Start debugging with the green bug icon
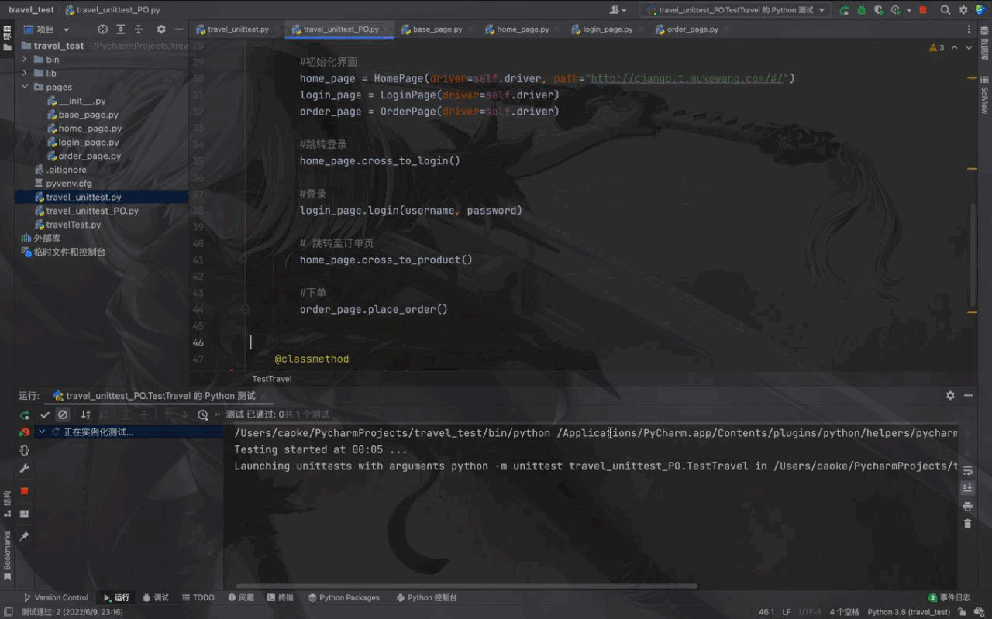Image resolution: width=992 pixels, height=619 pixels. [x=861, y=10]
